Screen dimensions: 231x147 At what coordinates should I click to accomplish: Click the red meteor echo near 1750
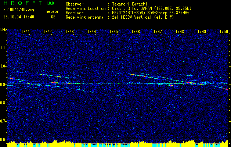225,89
